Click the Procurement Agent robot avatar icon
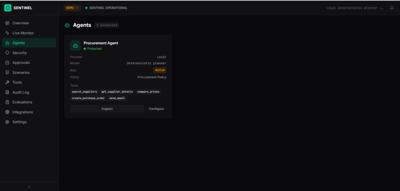 75,46
